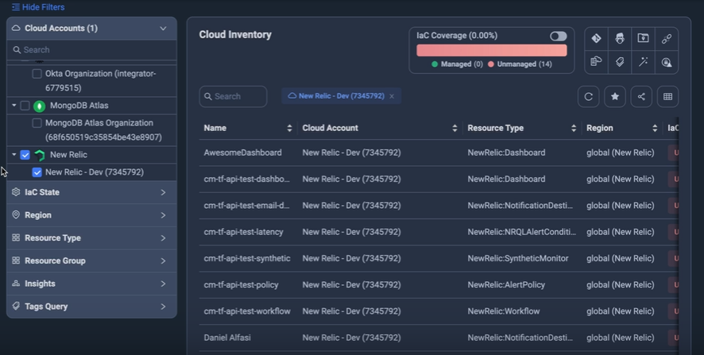Refresh the Cloud Inventory table
This screenshot has height=355, width=704.
pos(588,96)
